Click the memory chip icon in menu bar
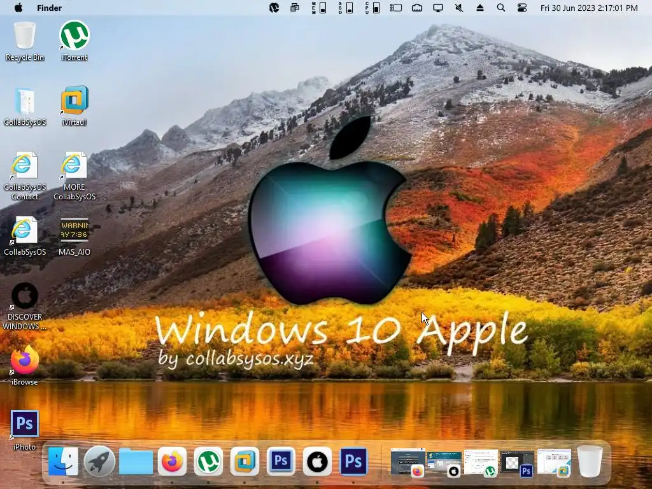The image size is (652, 489). pyautogui.click(x=416, y=8)
